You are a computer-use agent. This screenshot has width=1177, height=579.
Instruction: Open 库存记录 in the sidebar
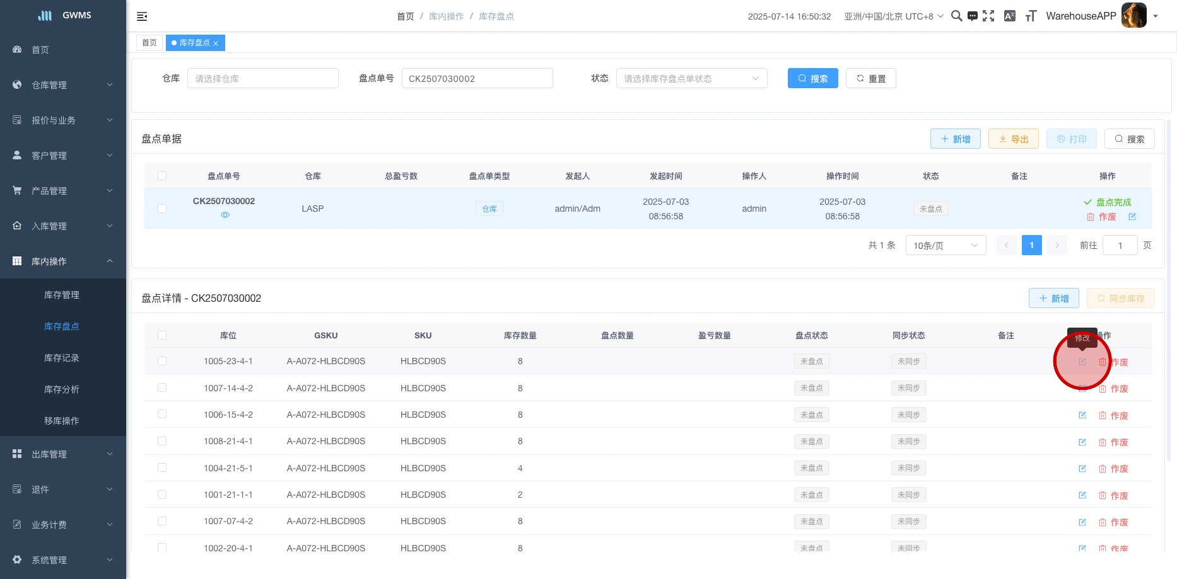(x=62, y=358)
